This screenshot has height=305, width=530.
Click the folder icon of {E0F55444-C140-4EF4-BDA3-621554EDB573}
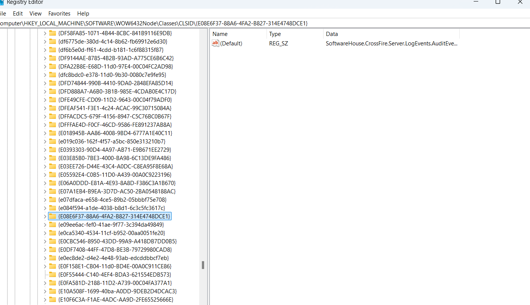(x=53, y=275)
